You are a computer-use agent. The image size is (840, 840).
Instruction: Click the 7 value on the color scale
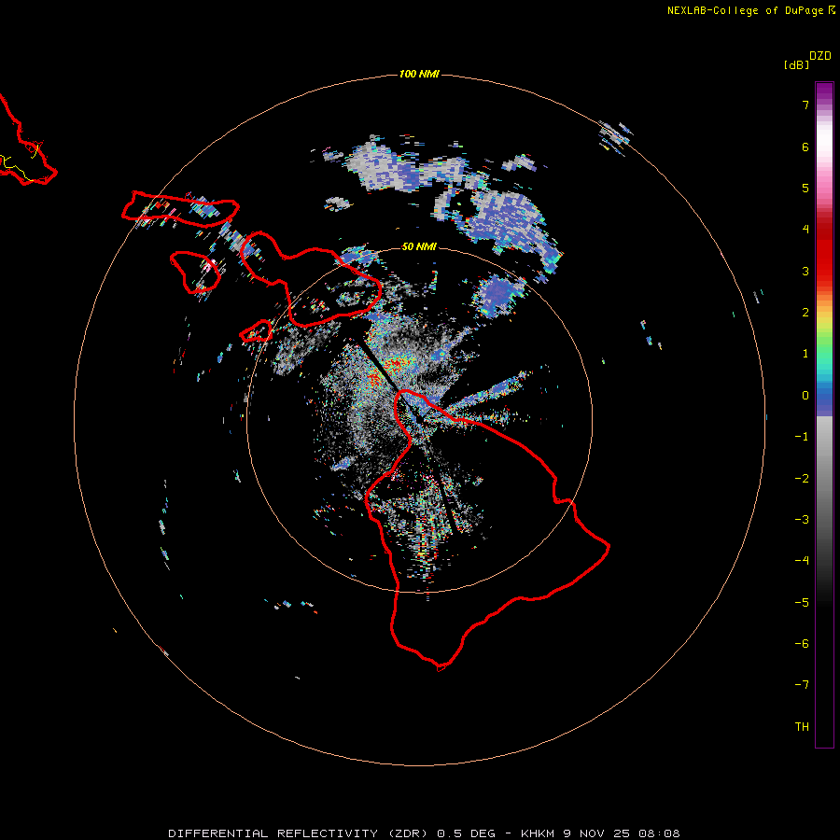(805, 105)
